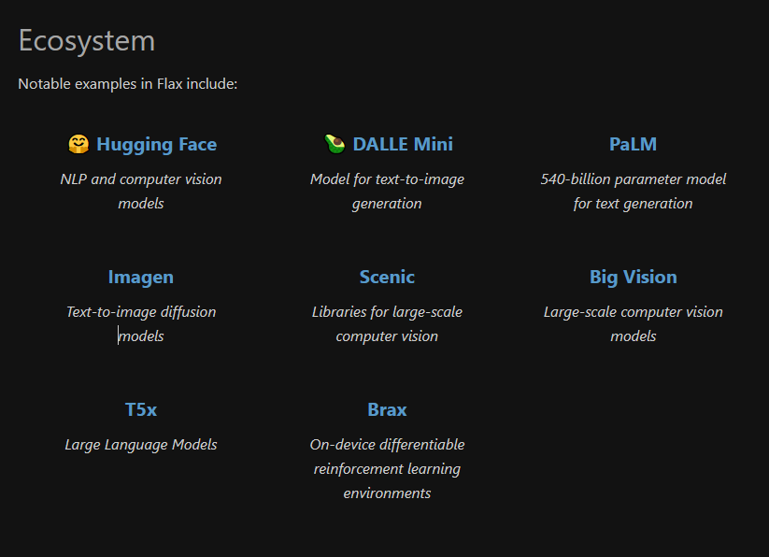Go to the Big Vision link

click(633, 277)
